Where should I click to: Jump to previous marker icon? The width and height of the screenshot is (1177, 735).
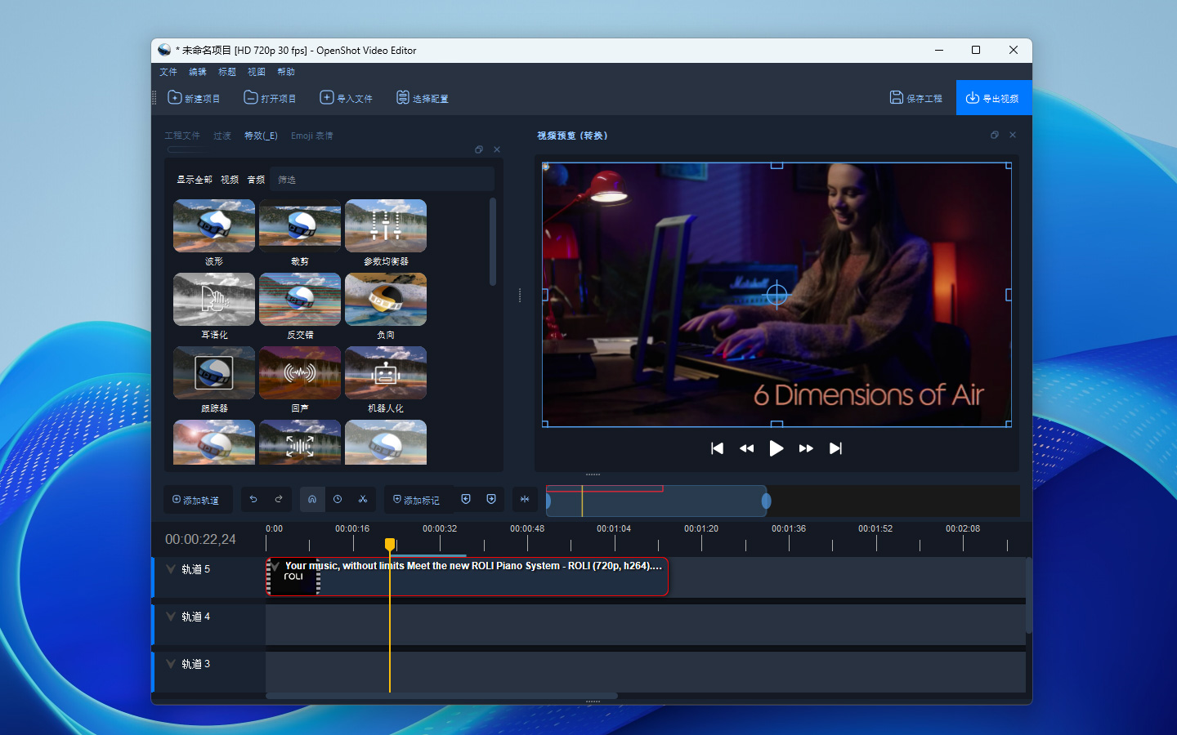[466, 499]
